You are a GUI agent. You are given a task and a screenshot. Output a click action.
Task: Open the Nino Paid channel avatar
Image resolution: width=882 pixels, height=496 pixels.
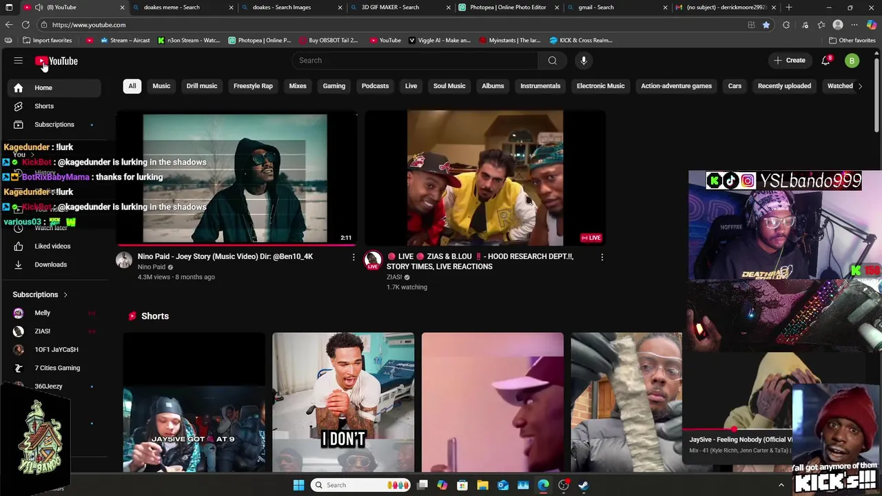[124, 260]
